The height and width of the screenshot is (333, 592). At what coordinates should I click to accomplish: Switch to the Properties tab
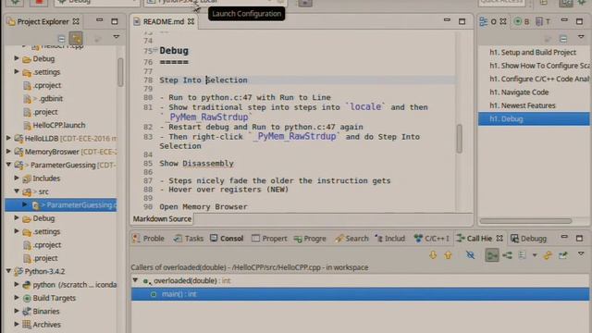coord(269,239)
